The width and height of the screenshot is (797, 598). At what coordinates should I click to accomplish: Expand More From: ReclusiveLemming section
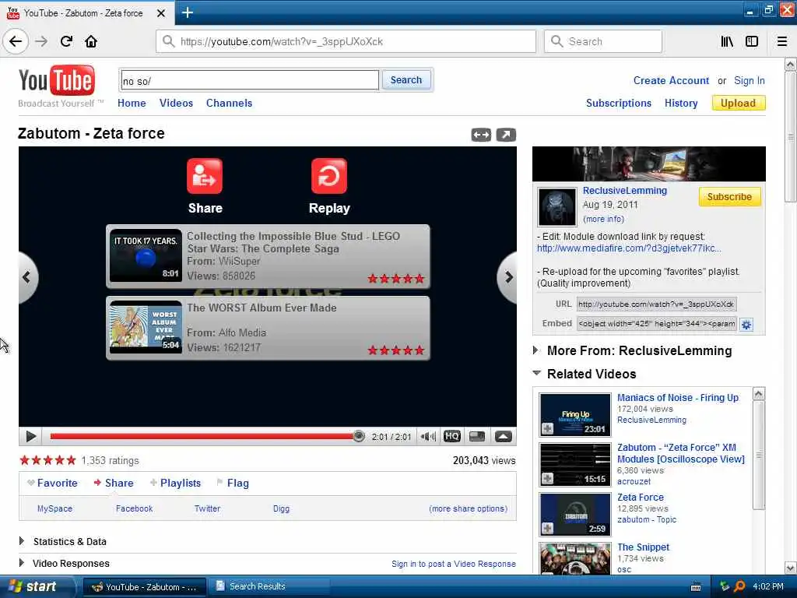[x=536, y=350]
